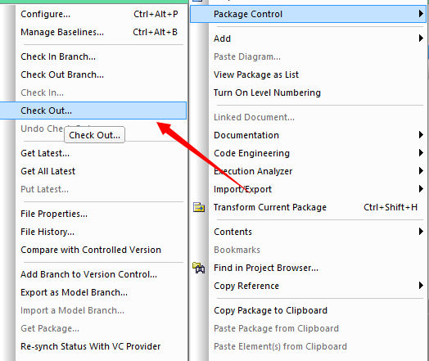Expand the Package Control submenu arrow

[421, 14]
